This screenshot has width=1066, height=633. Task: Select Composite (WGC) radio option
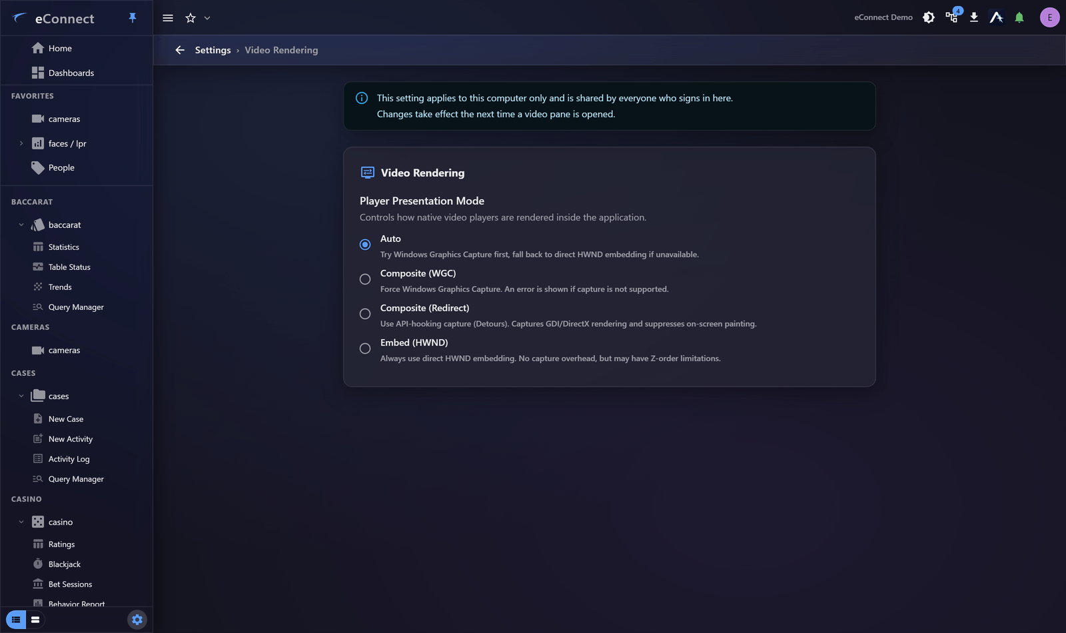365,279
